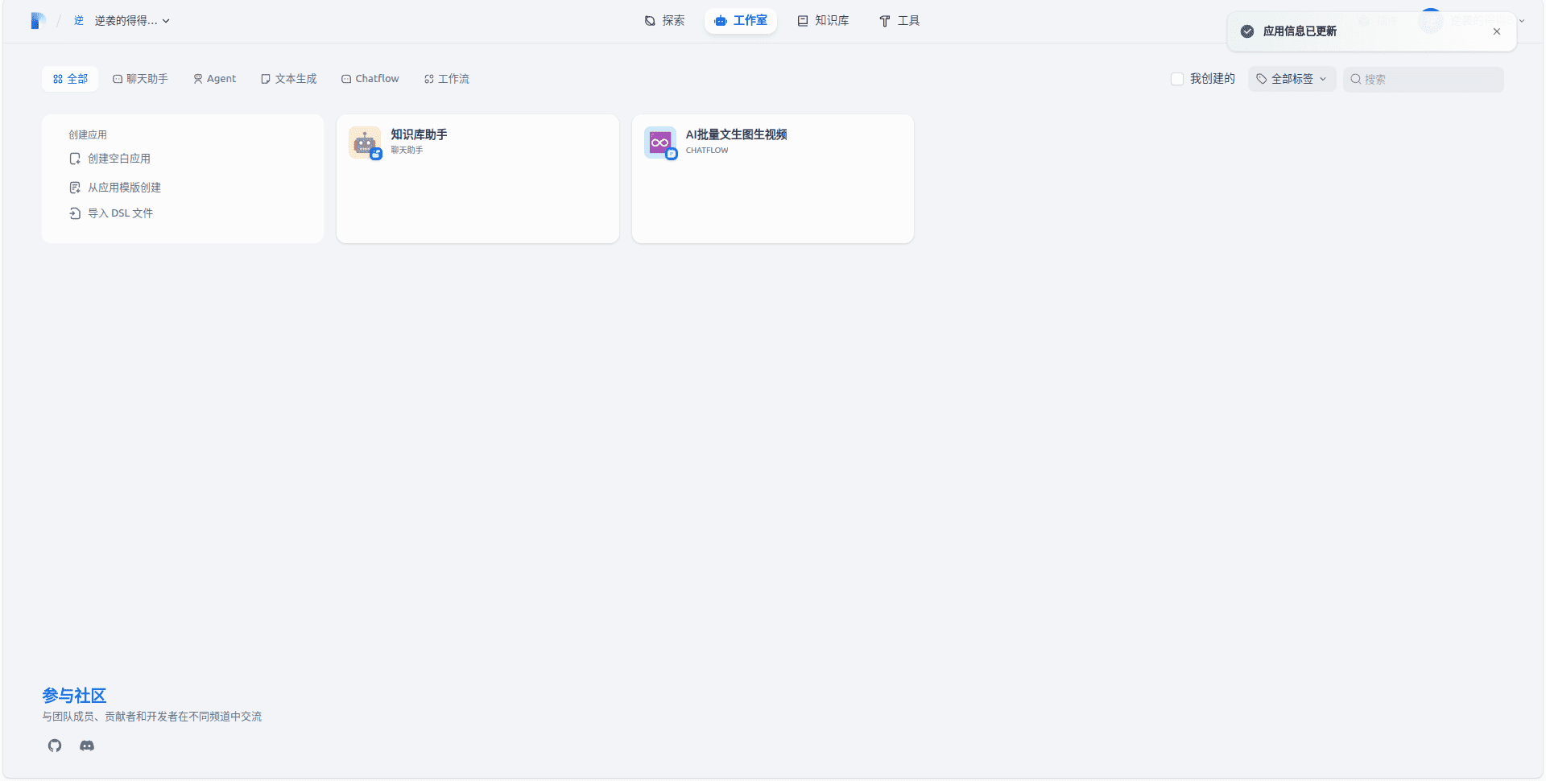Open the 知识库 navigation tab
Image resolution: width=1546 pixels, height=781 pixels.
pyautogui.click(x=823, y=21)
